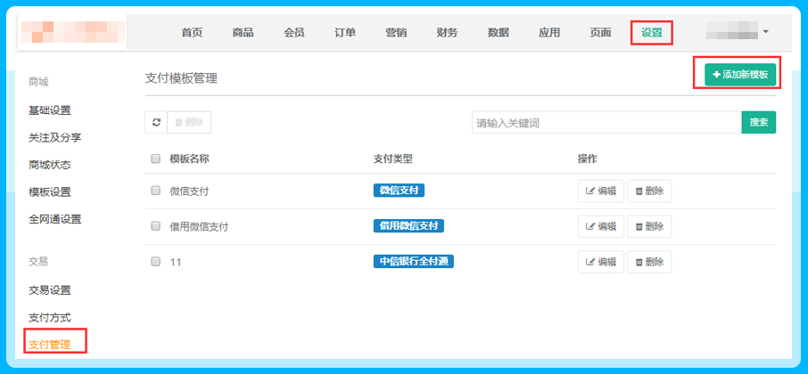Tick the checkbox for 借用微信支付
The width and height of the screenshot is (808, 374).
[x=156, y=226]
